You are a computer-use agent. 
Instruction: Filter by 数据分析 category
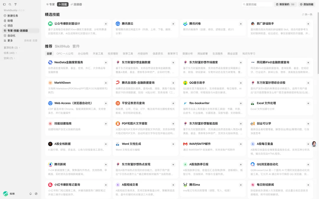(188, 54)
